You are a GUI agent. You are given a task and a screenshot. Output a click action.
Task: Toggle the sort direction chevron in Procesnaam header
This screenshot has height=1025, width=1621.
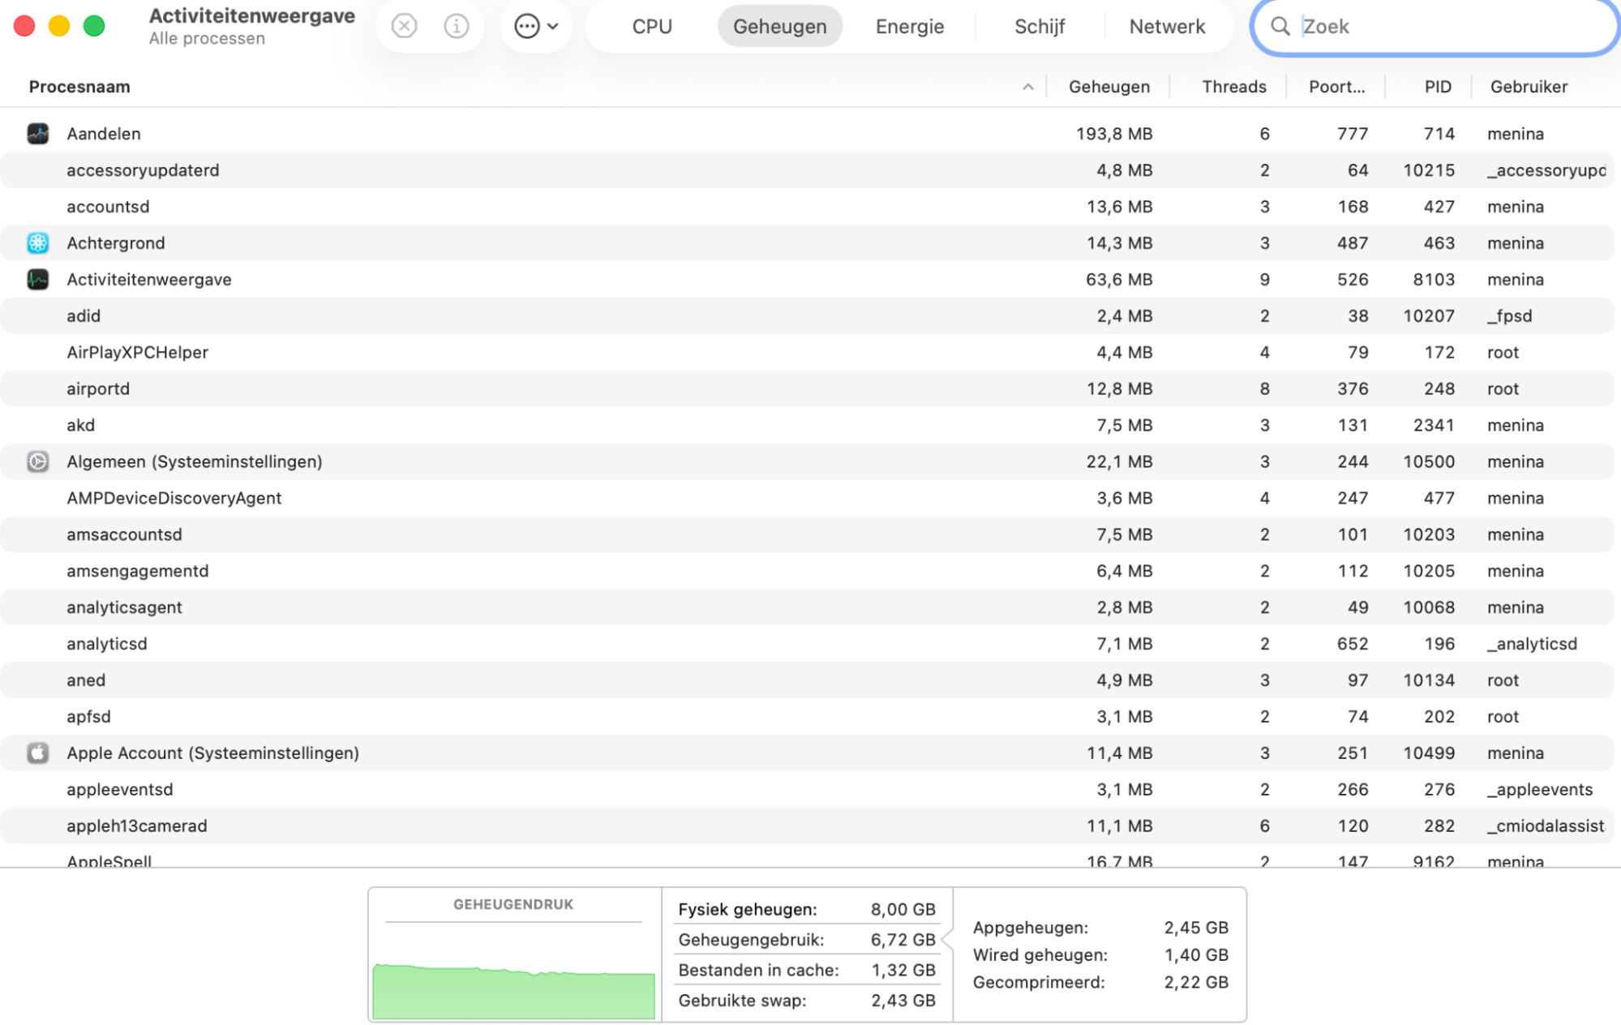pos(1027,87)
